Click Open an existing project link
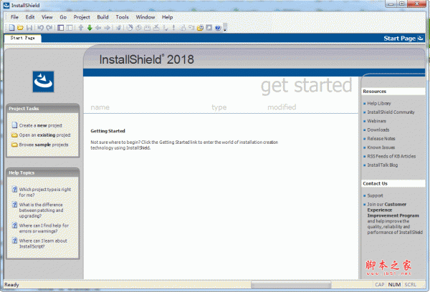 44,135
